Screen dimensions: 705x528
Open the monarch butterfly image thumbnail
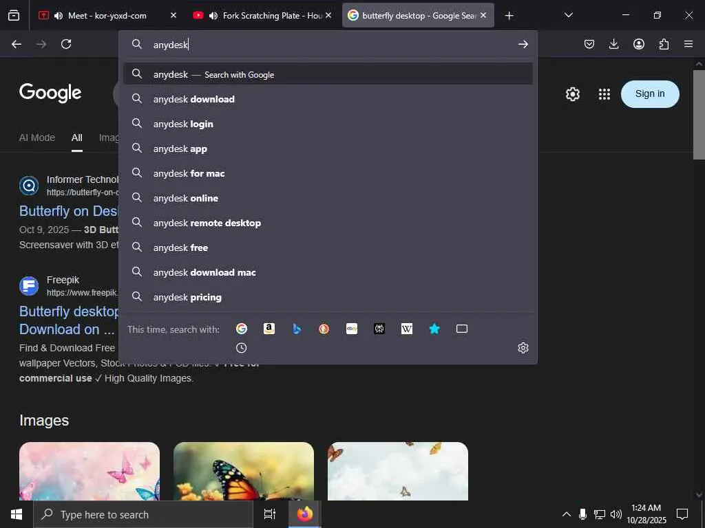[x=244, y=471]
